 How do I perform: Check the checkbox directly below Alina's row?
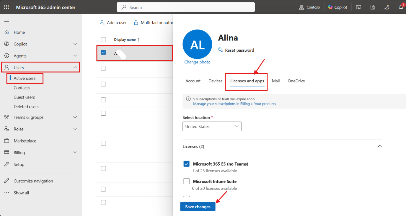pos(103,68)
